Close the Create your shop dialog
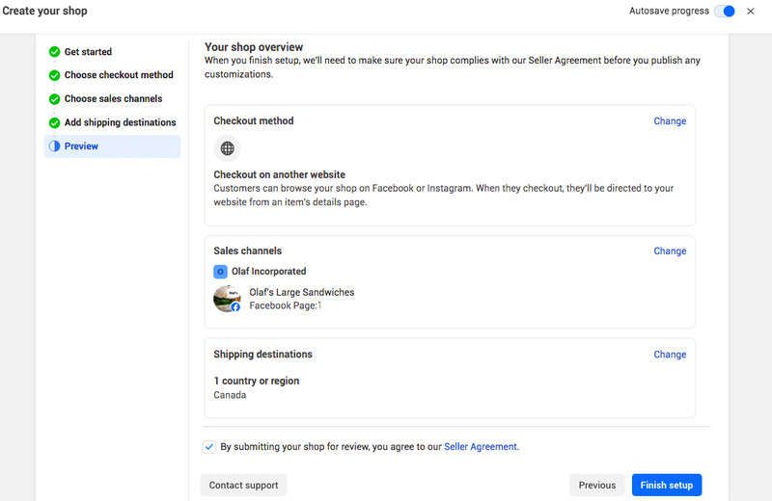 click(751, 12)
